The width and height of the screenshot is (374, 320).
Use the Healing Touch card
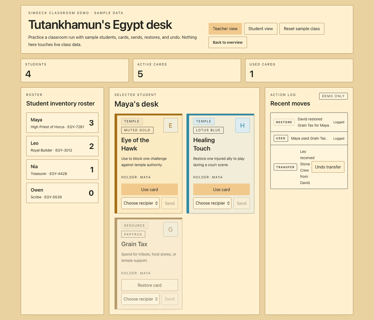click(222, 190)
